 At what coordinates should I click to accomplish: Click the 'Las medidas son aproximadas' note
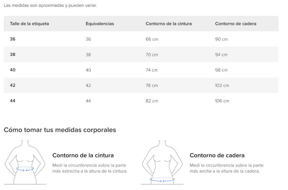click(50, 5)
